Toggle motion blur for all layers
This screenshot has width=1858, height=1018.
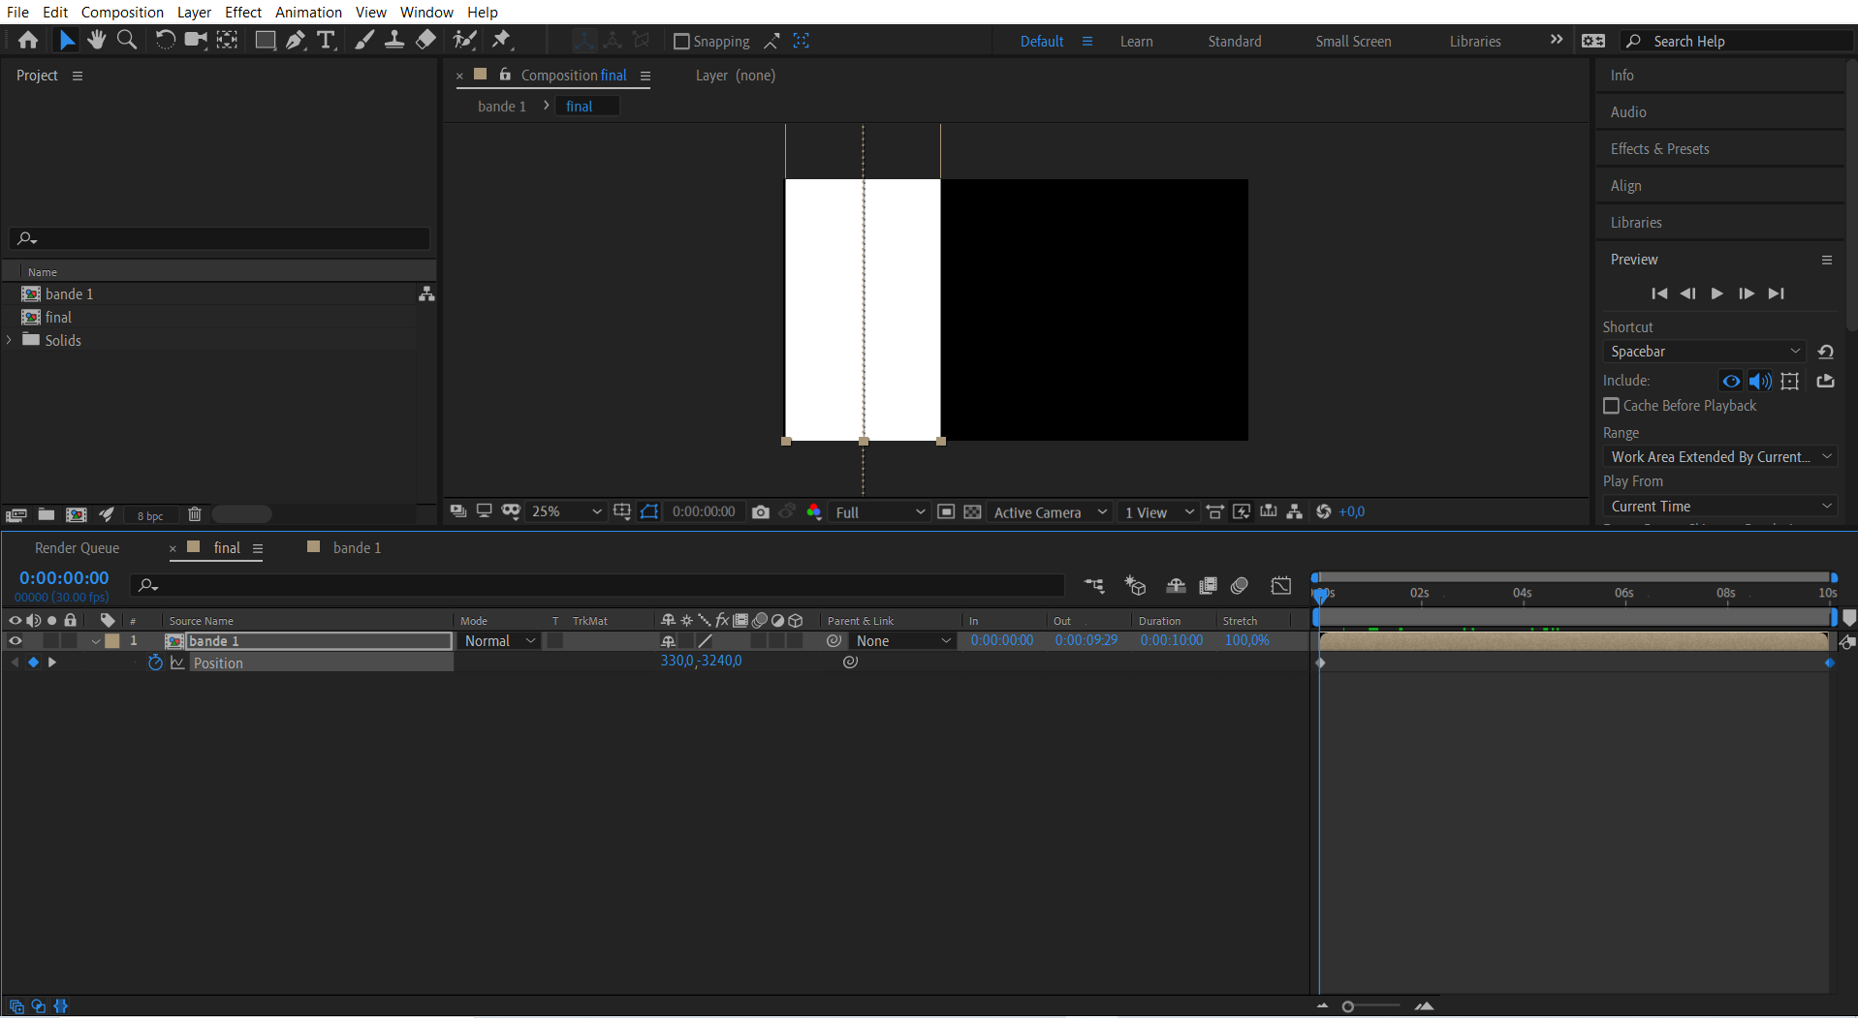(x=1239, y=585)
